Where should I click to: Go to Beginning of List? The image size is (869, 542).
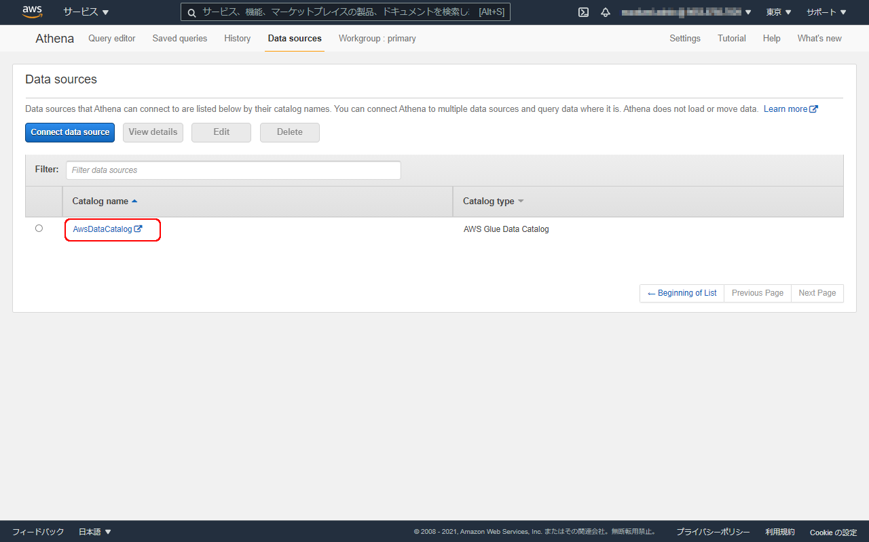click(x=682, y=293)
